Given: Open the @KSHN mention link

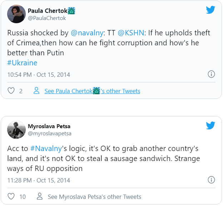Looking at the screenshot, I should click(x=131, y=33).
